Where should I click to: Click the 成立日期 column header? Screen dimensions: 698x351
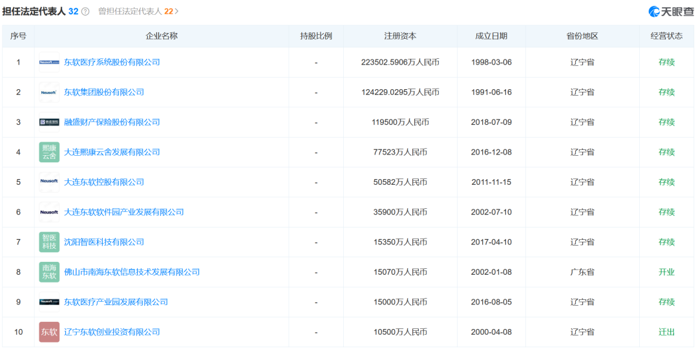pyautogui.click(x=491, y=36)
